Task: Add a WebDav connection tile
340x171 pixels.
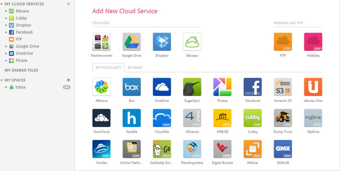Action: [313, 42]
